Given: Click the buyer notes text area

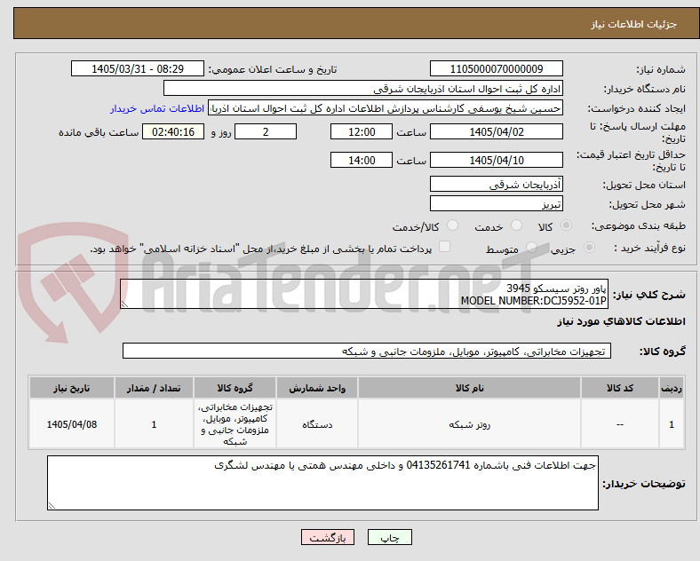Looking at the screenshot, I should coord(322,483).
